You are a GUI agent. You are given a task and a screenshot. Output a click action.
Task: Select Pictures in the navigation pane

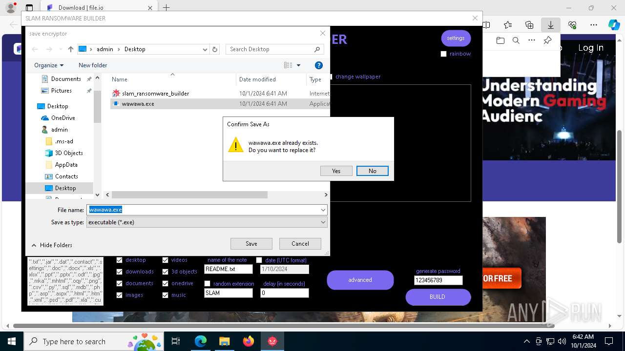(x=62, y=91)
